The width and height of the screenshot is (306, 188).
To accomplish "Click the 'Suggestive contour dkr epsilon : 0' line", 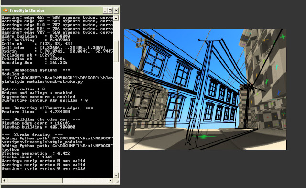I will [x=44, y=100].
